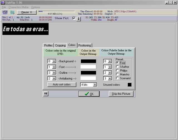The image size is (178, 140).
Task: Confirm with the OK button
Action: (89, 94)
